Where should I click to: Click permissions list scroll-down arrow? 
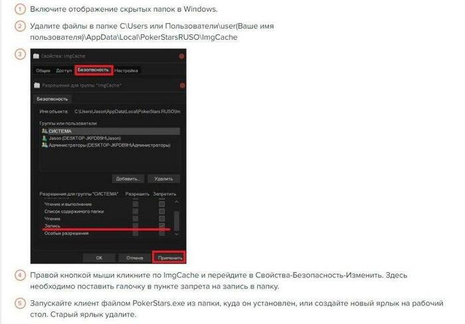tap(177, 234)
